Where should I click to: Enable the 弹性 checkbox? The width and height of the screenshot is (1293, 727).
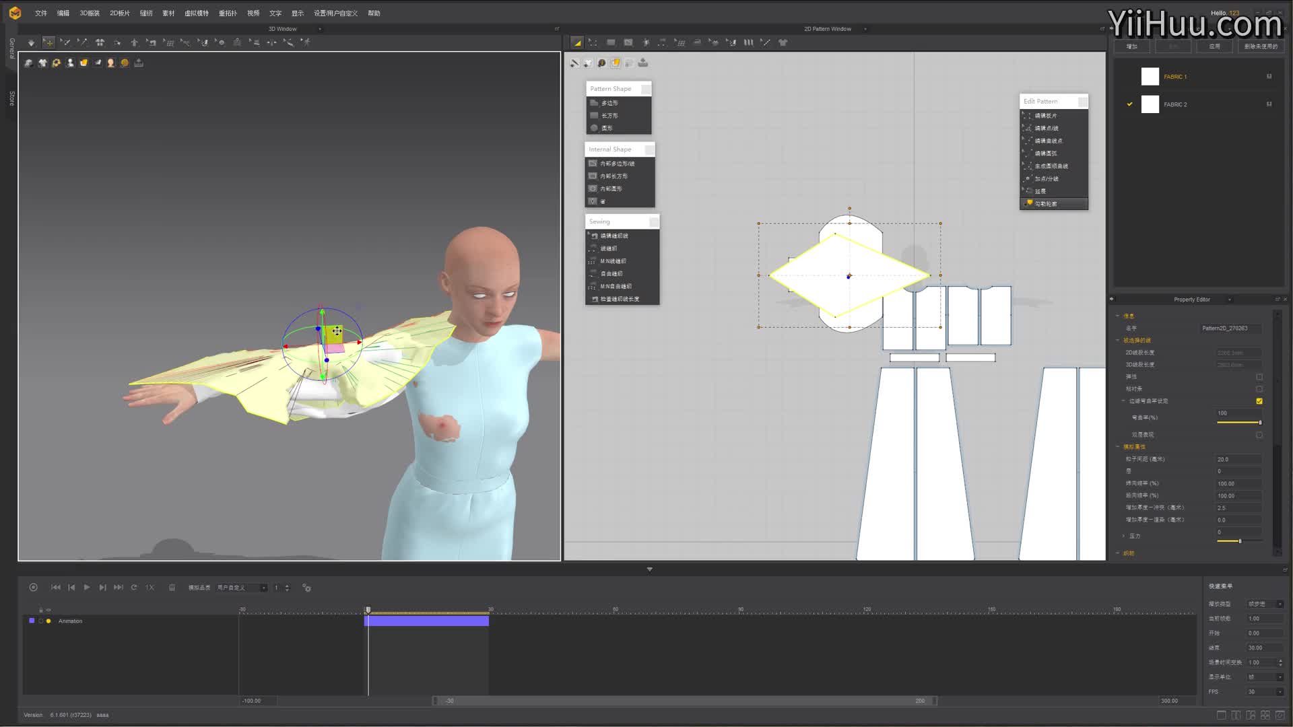pyautogui.click(x=1259, y=377)
